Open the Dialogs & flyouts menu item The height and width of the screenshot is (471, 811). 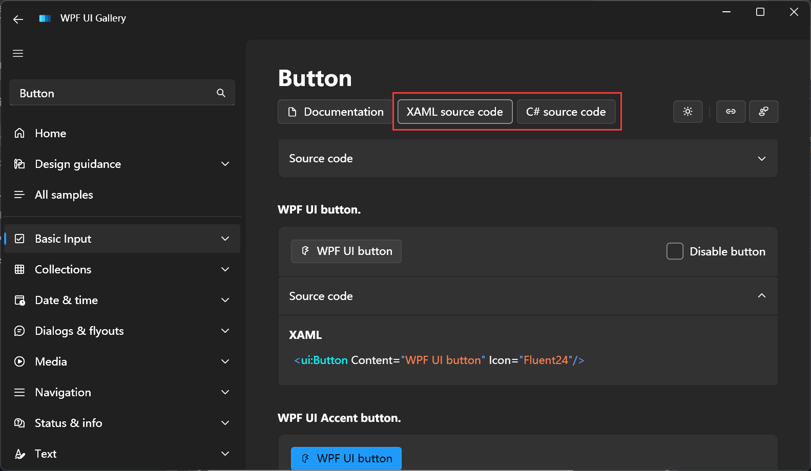pyautogui.click(x=79, y=331)
